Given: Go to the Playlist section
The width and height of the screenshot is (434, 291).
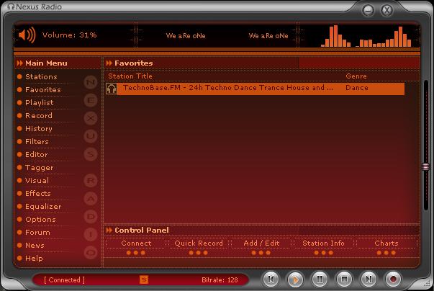Looking at the screenshot, I should pos(39,102).
